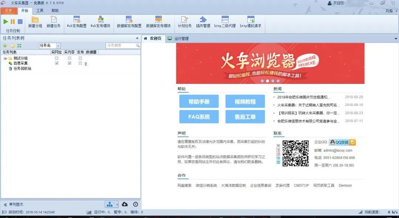Open the 任务名 dropdown
399x218 pixels.
(58, 45)
